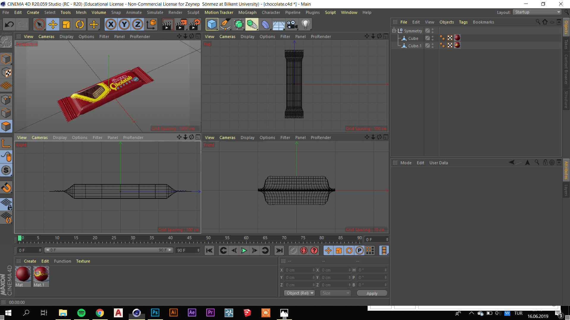Select the Mat material thumbnail
570x320 pixels.
[x=23, y=274]
